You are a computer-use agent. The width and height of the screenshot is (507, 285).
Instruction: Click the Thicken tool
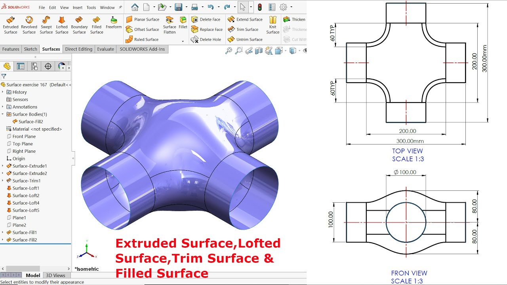coord(294,19)
